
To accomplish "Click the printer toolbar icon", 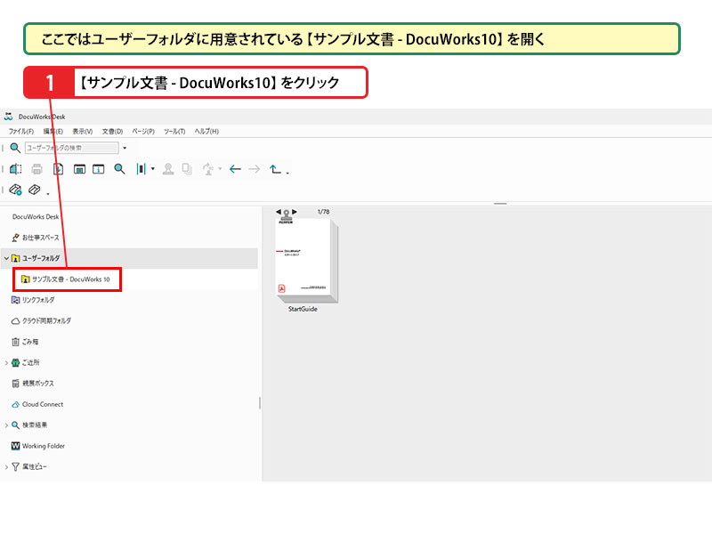I will [36, 169].
